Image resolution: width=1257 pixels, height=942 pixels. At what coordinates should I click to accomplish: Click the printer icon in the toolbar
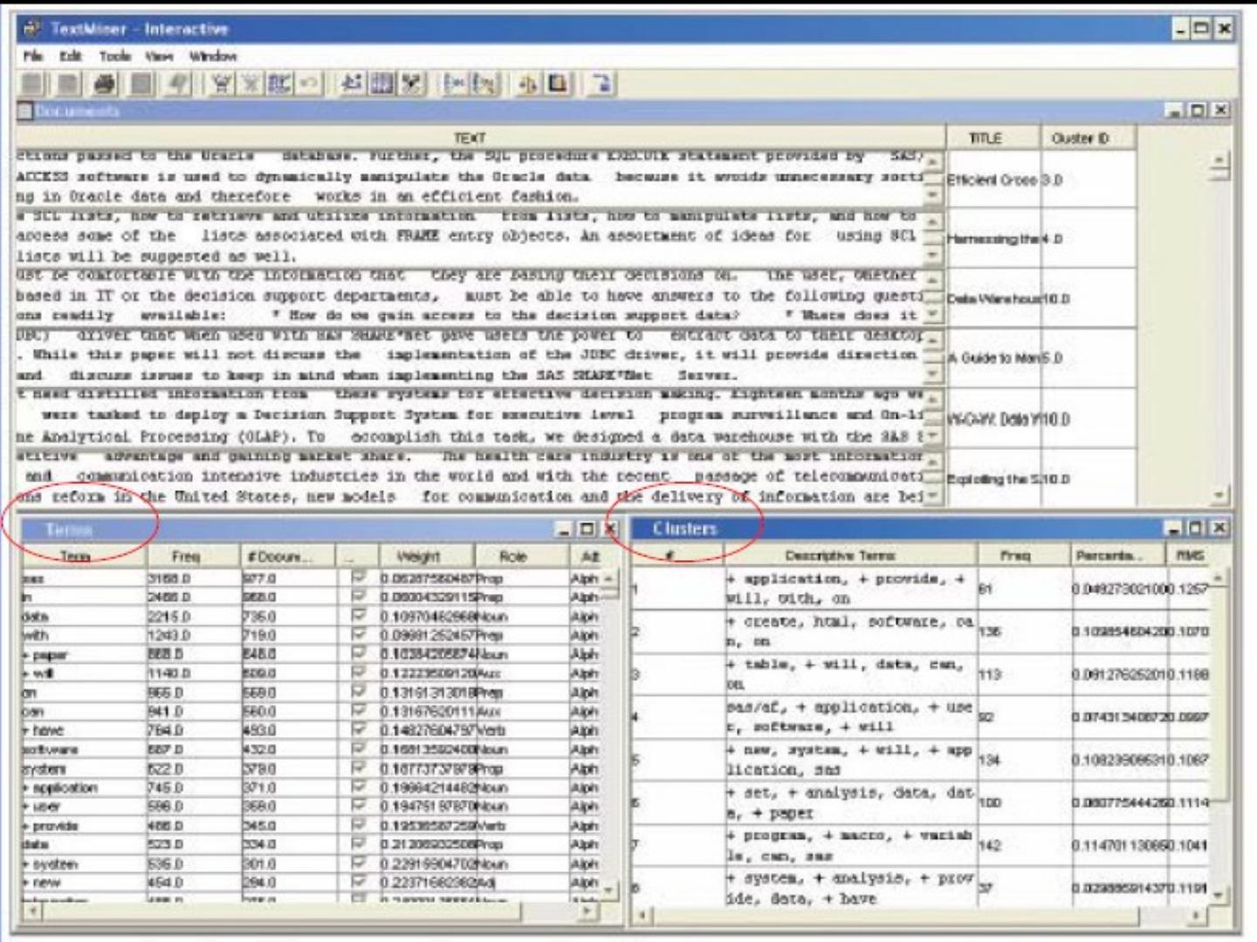[105, 84]
